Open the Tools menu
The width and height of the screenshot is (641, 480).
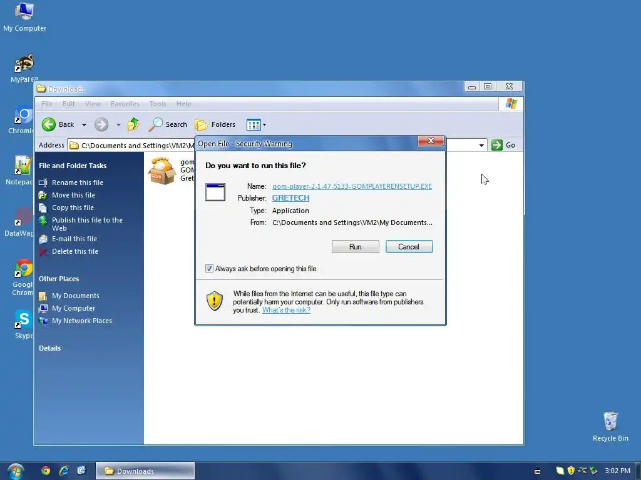pyautogui.click(x=158, y=104)
